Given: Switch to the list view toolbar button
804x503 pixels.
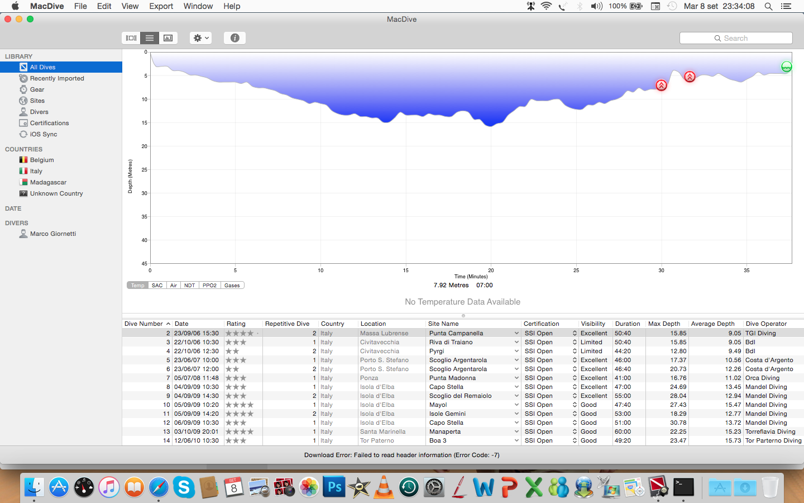Looking at the screenshot, I should click(150, 38).
